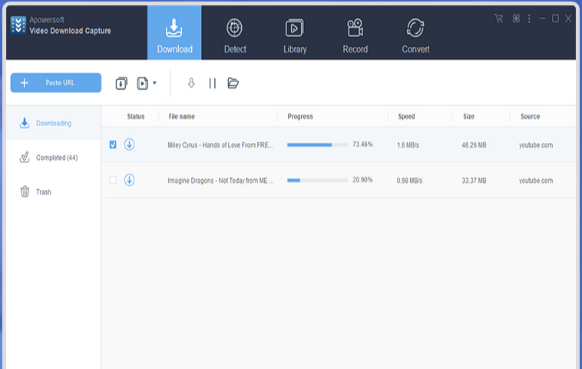Click youtube.com source in Imagine Dragons row
This screenshot has height=369, width=582.
click(536, 181)
